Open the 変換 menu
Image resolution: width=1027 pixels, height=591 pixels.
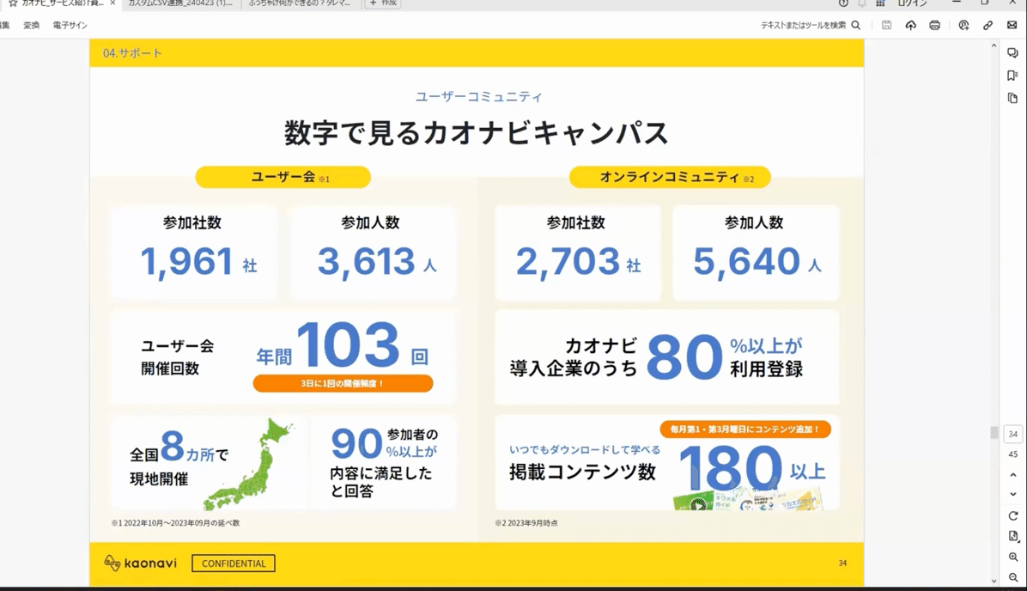pos(32,25)
